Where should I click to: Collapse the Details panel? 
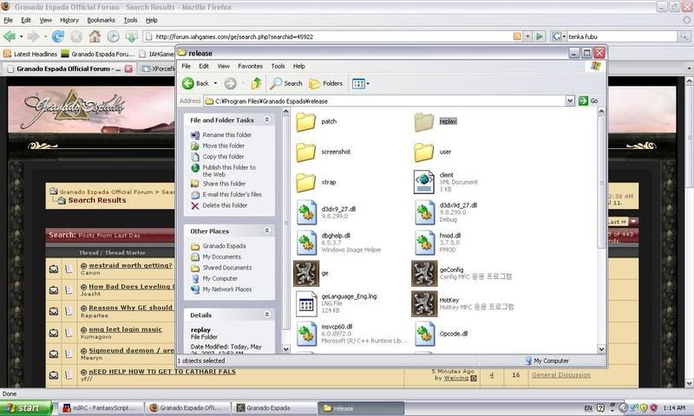pos(267,315)
